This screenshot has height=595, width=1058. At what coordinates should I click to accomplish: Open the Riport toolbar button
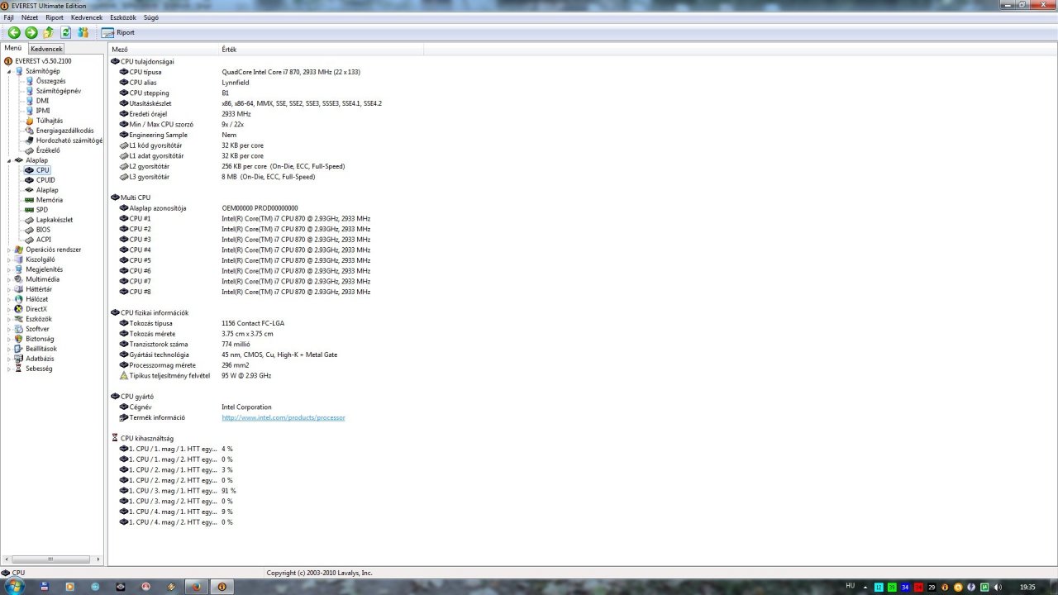click(x=118, y=32)
